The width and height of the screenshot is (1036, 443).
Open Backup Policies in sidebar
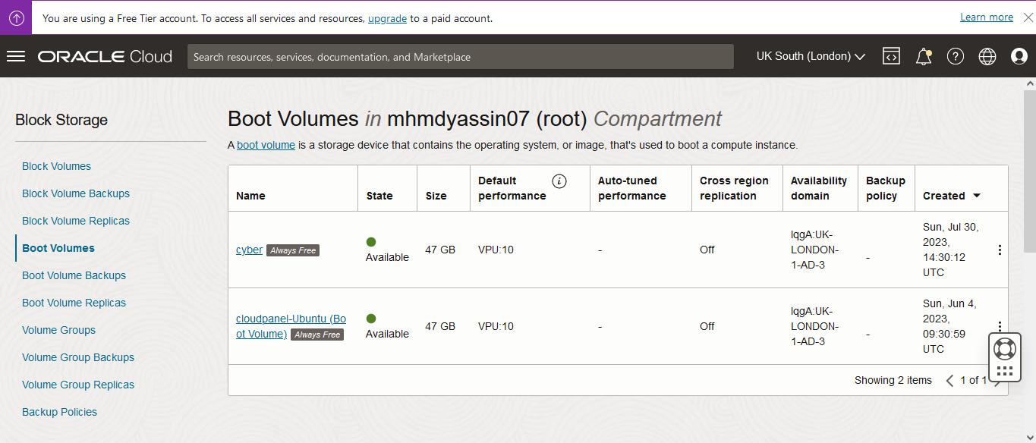59,412
